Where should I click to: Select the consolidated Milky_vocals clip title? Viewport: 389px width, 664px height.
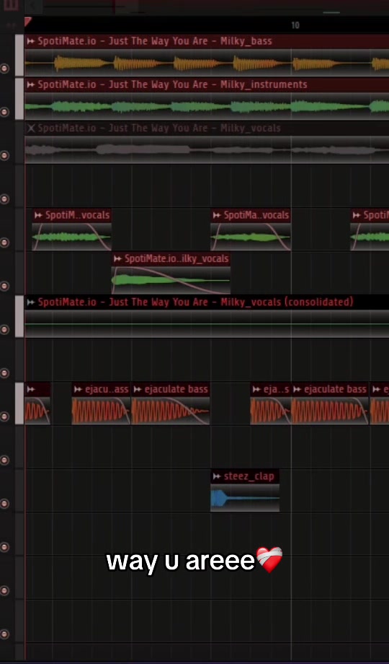(196, 302)
